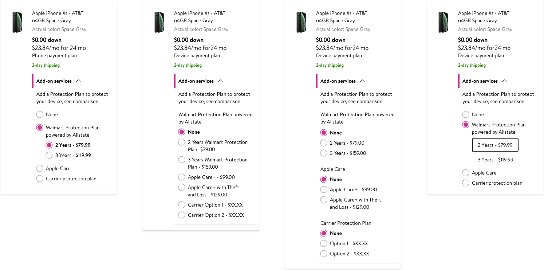Select the "2 Years - $79.00" radio
This screenshot has height=270, width=544.
point(324,143)
